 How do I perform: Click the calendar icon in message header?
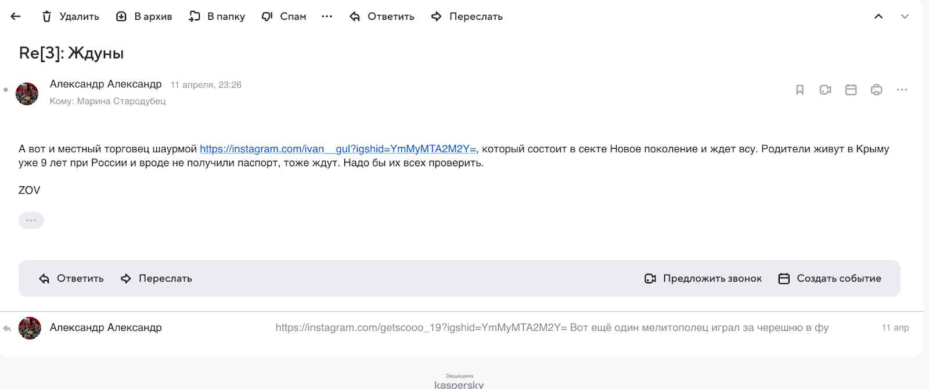[x=851, y=89]
